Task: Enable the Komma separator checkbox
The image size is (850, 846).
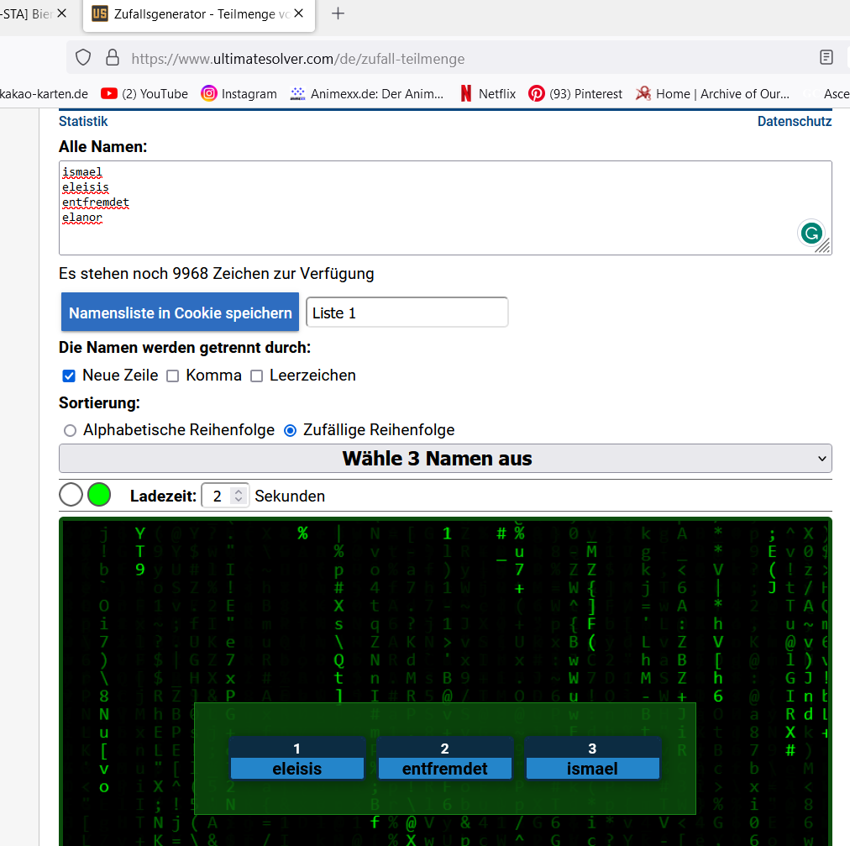Action: [x=172, y=376]
